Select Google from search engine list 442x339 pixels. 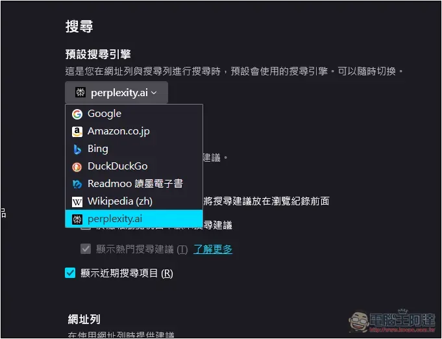click(x=134, y=114)
